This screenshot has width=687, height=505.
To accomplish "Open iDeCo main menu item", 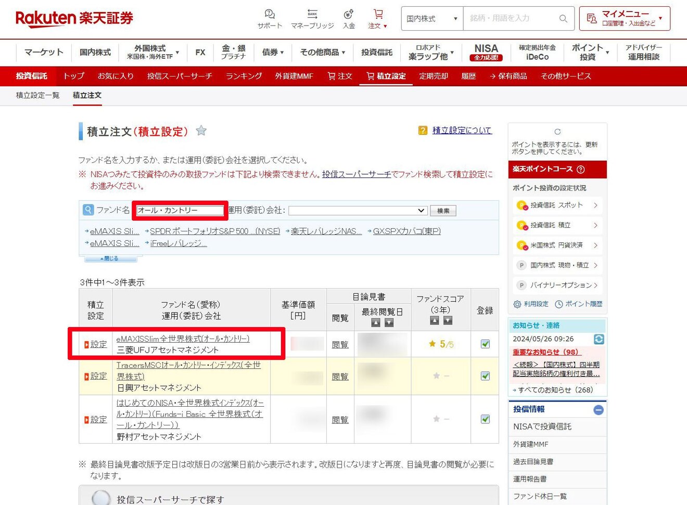I will (537, 53).
